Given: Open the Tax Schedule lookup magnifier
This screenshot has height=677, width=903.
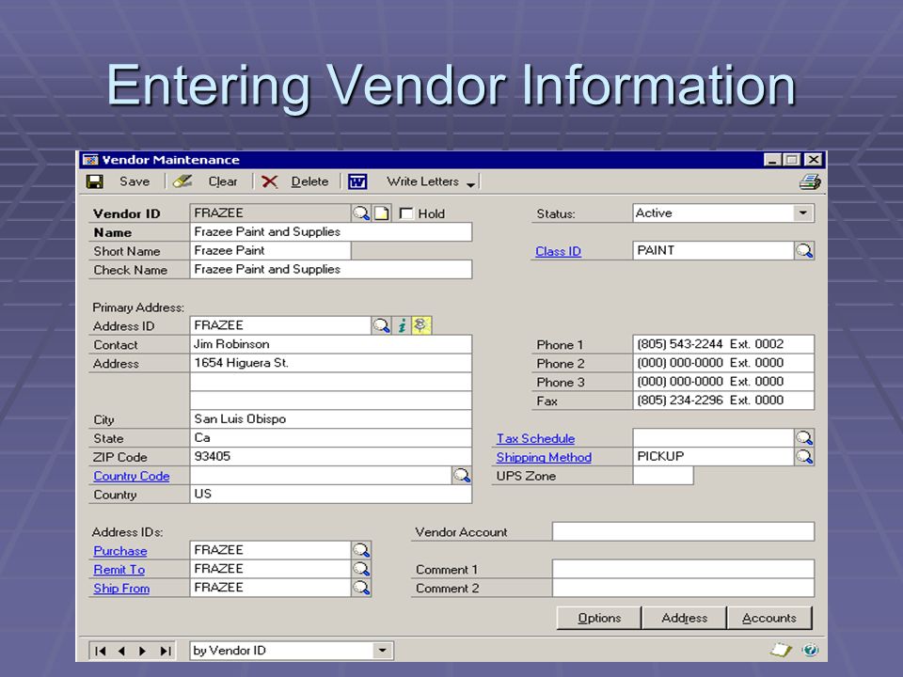Looking at the screenshot, I should coord(804,438).
